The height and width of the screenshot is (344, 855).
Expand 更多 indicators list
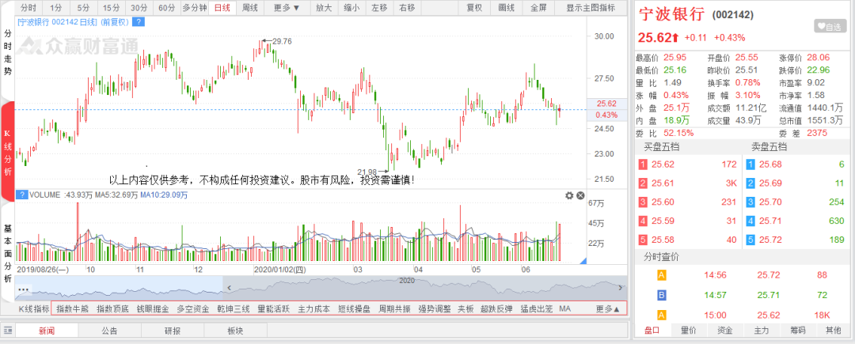click(608, 309)
